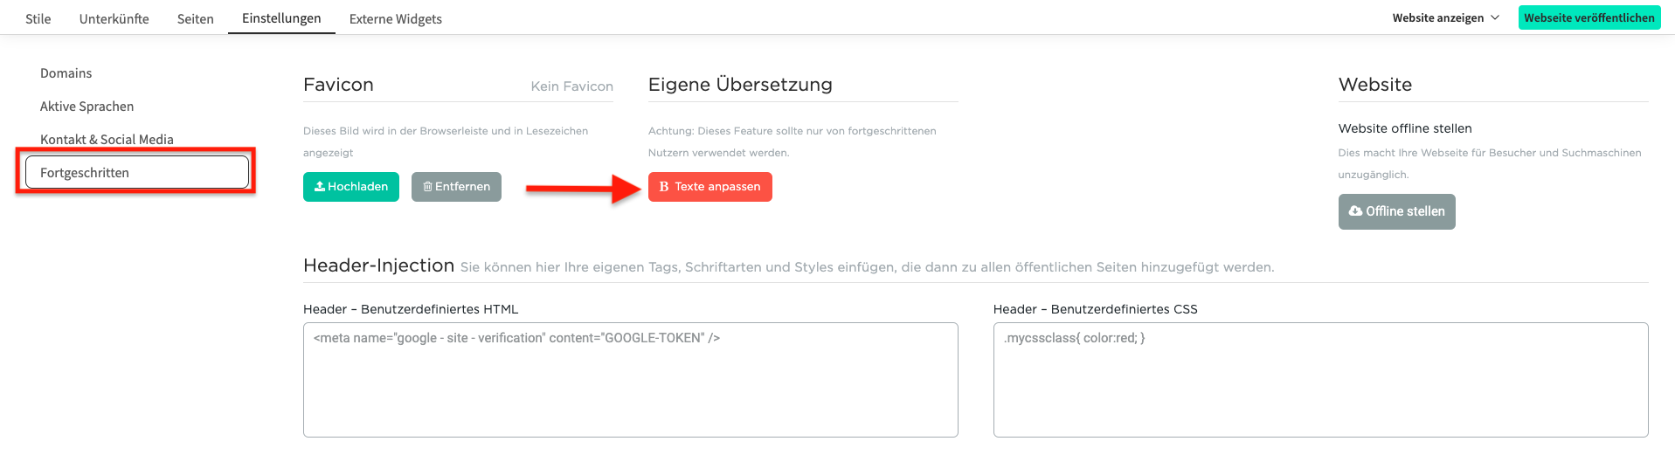
Task: Click the Kein Favicon placeholder text
Action: tap(571, 86)
